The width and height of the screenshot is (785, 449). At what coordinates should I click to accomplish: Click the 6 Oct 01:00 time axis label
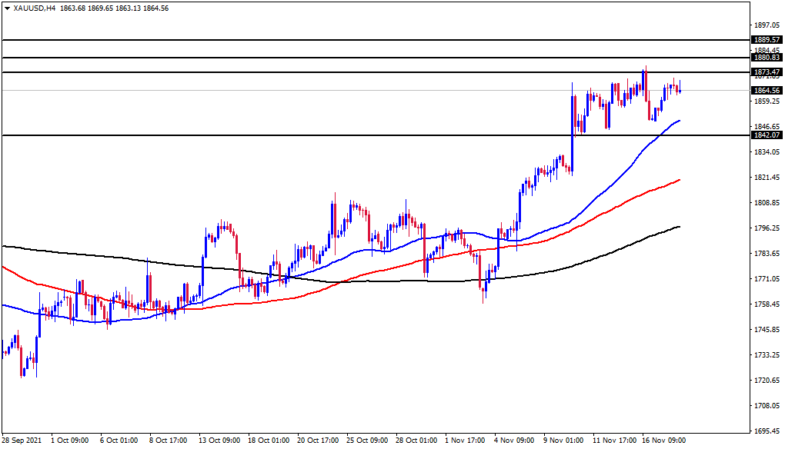(x=119, y=441)
